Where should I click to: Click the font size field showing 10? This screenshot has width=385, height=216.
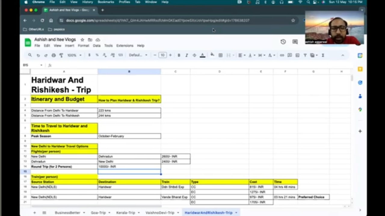tap(162, 55)
